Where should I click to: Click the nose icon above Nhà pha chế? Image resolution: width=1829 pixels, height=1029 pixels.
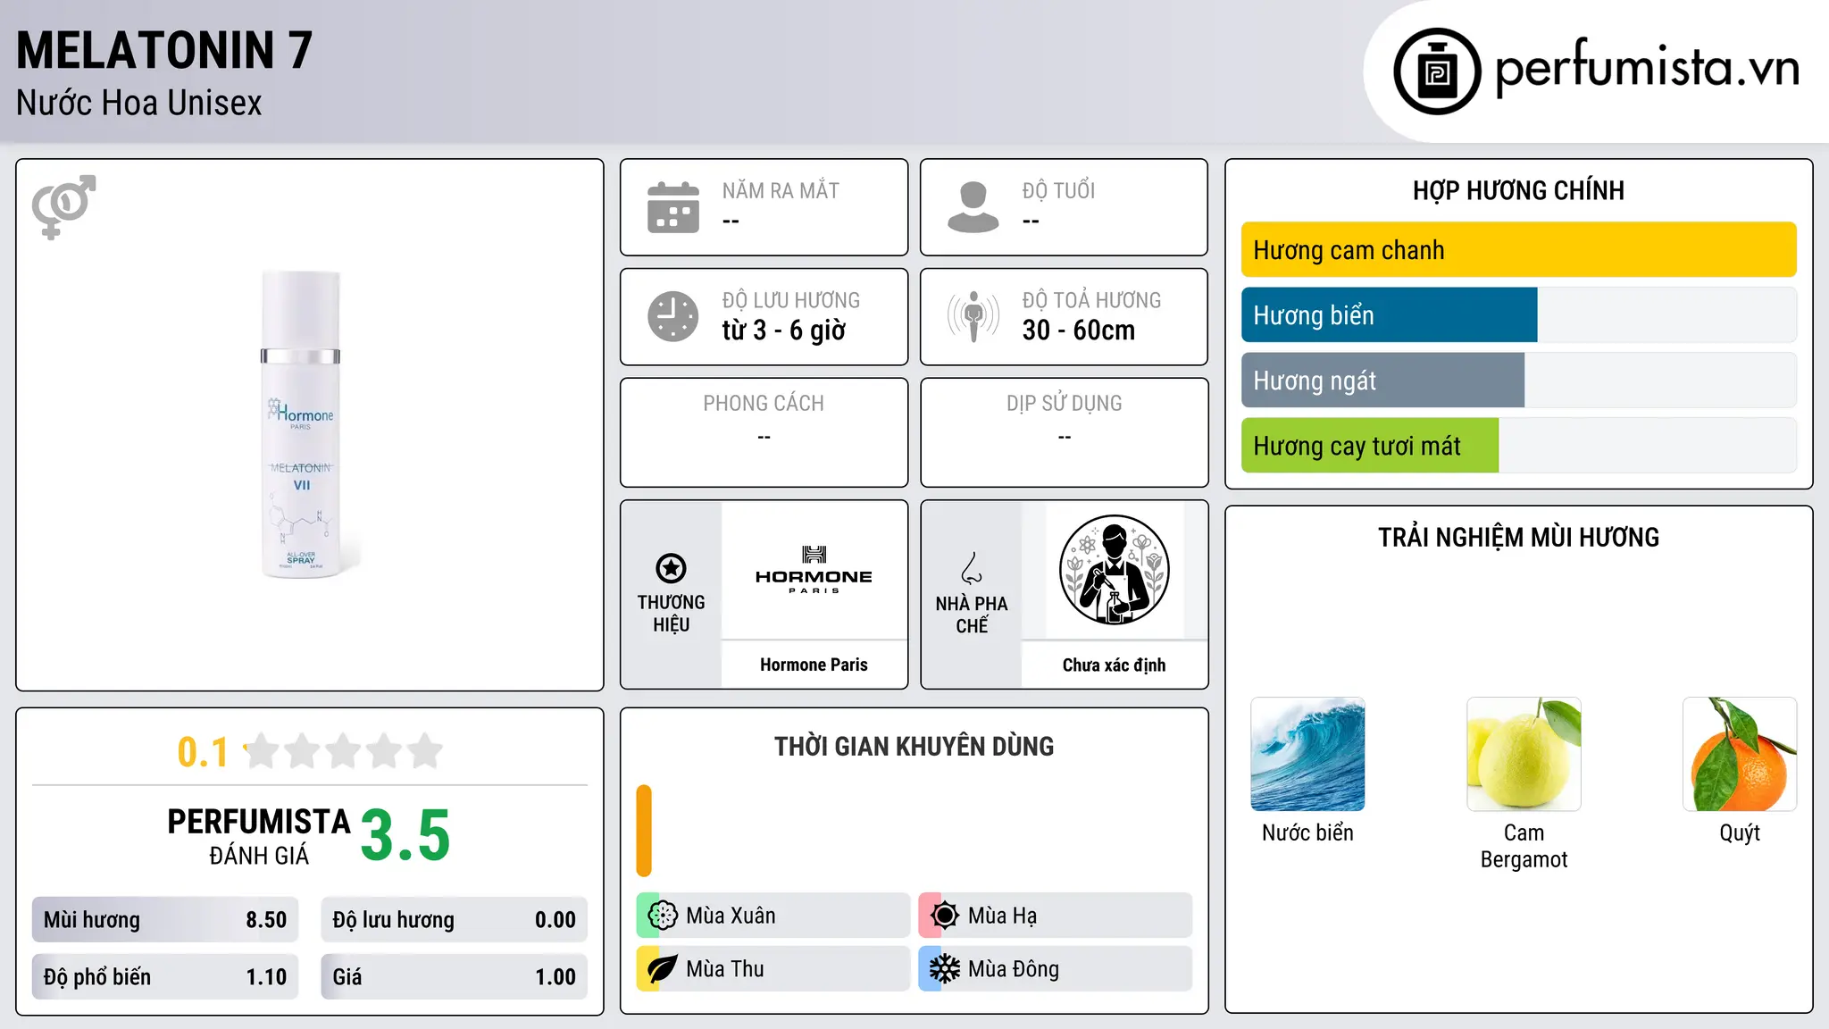pos(972,568)
